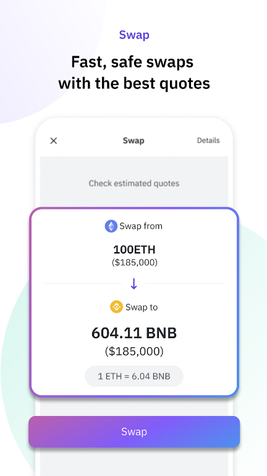
Task: Select the 100ETH amount
Action: click(134, 250)
